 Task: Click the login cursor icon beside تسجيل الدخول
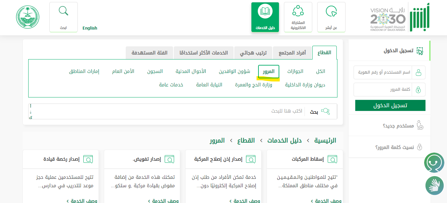coord(420,51)
